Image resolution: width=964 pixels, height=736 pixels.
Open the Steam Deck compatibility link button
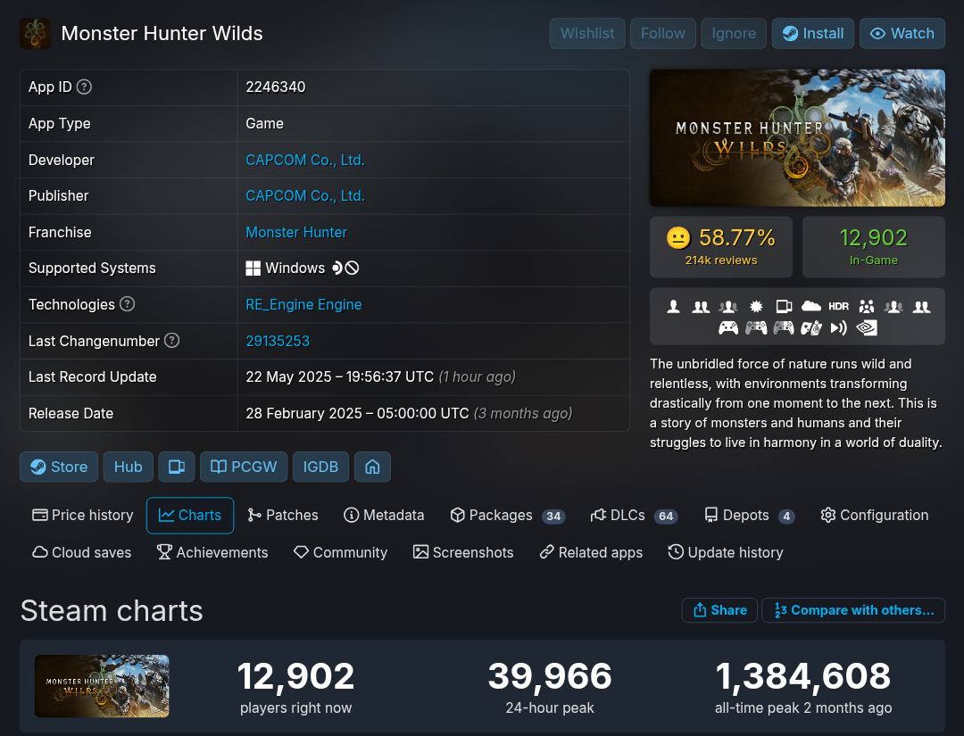pyautogui.click(x=177, y=467)
